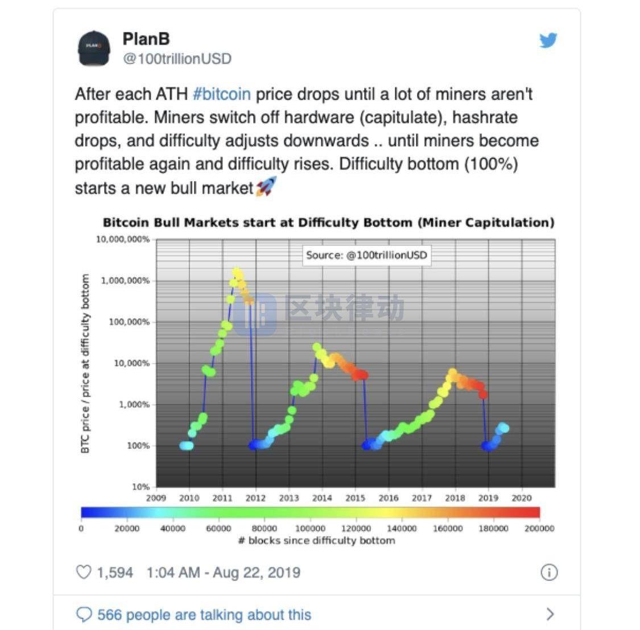
Task: Open the @100trillionUSD handle
Action: (x=177, y=59)
